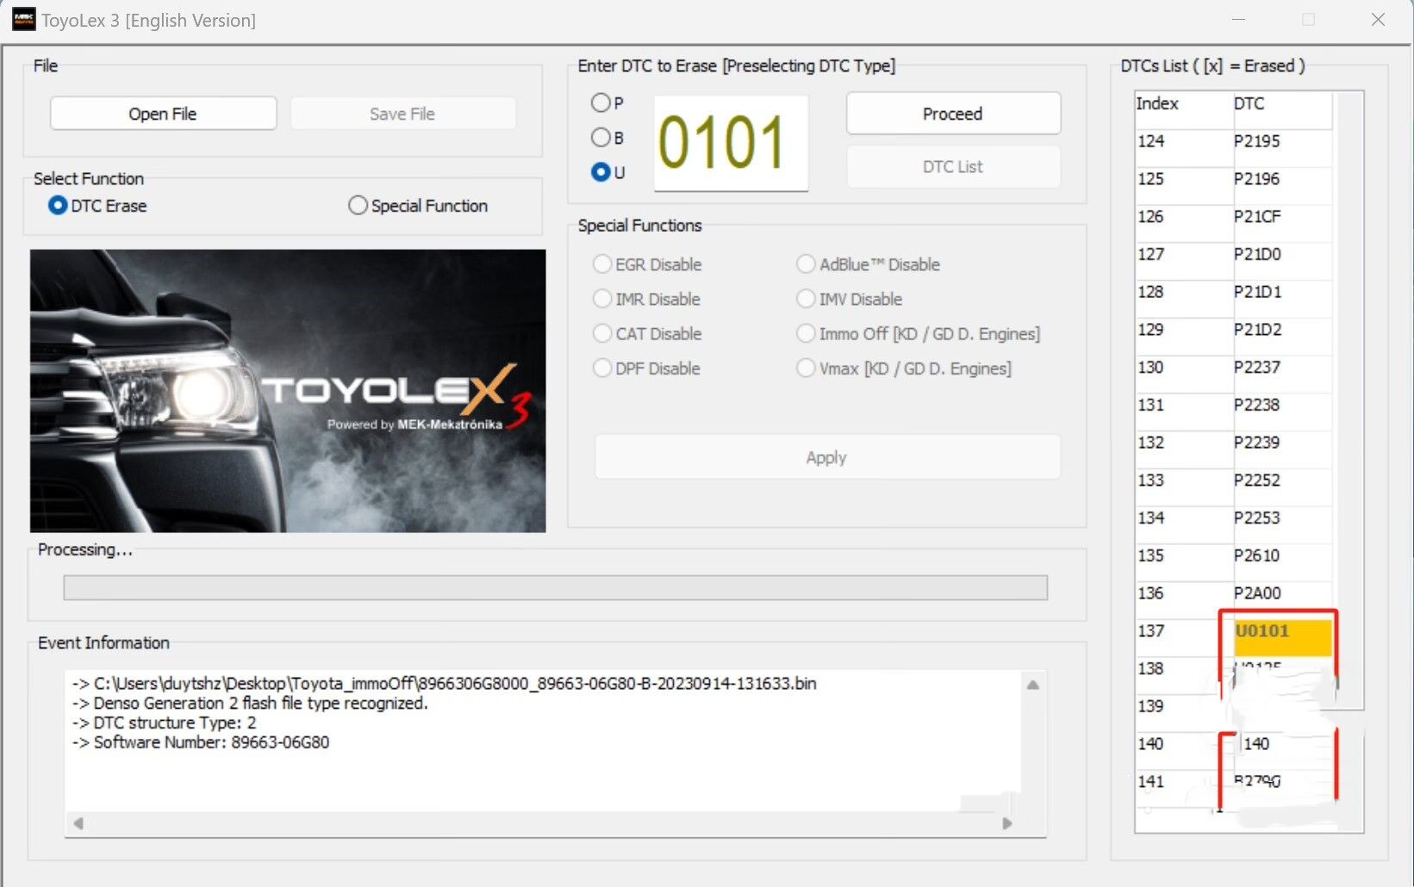Click the 'DTC structure Type: 2' log line

coord(164,723)
